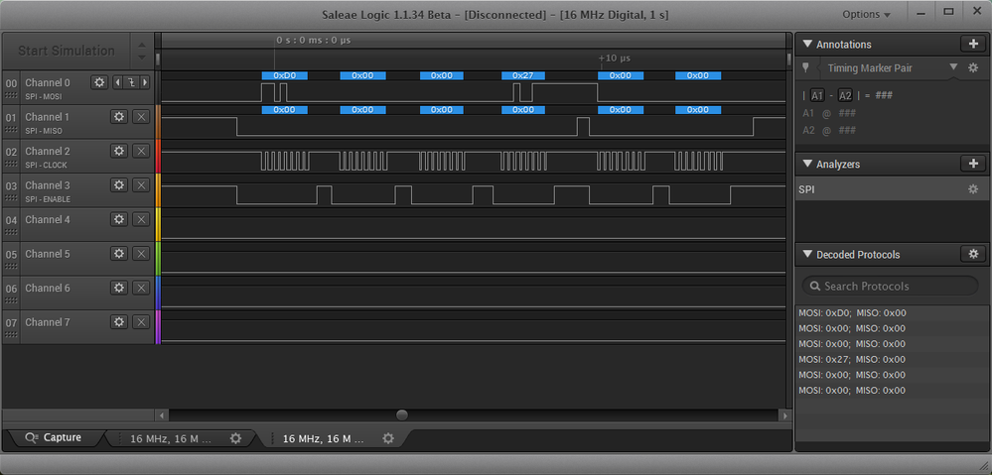Open the Channel 5 trigger button
This screenshot has width=992, height=475.
tap(142, 253)
